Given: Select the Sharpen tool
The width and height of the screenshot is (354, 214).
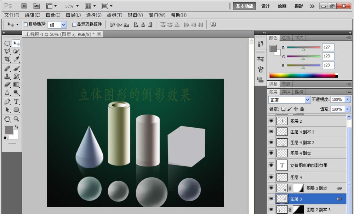Looking at the screenshot, I should (x=7, y=92).
